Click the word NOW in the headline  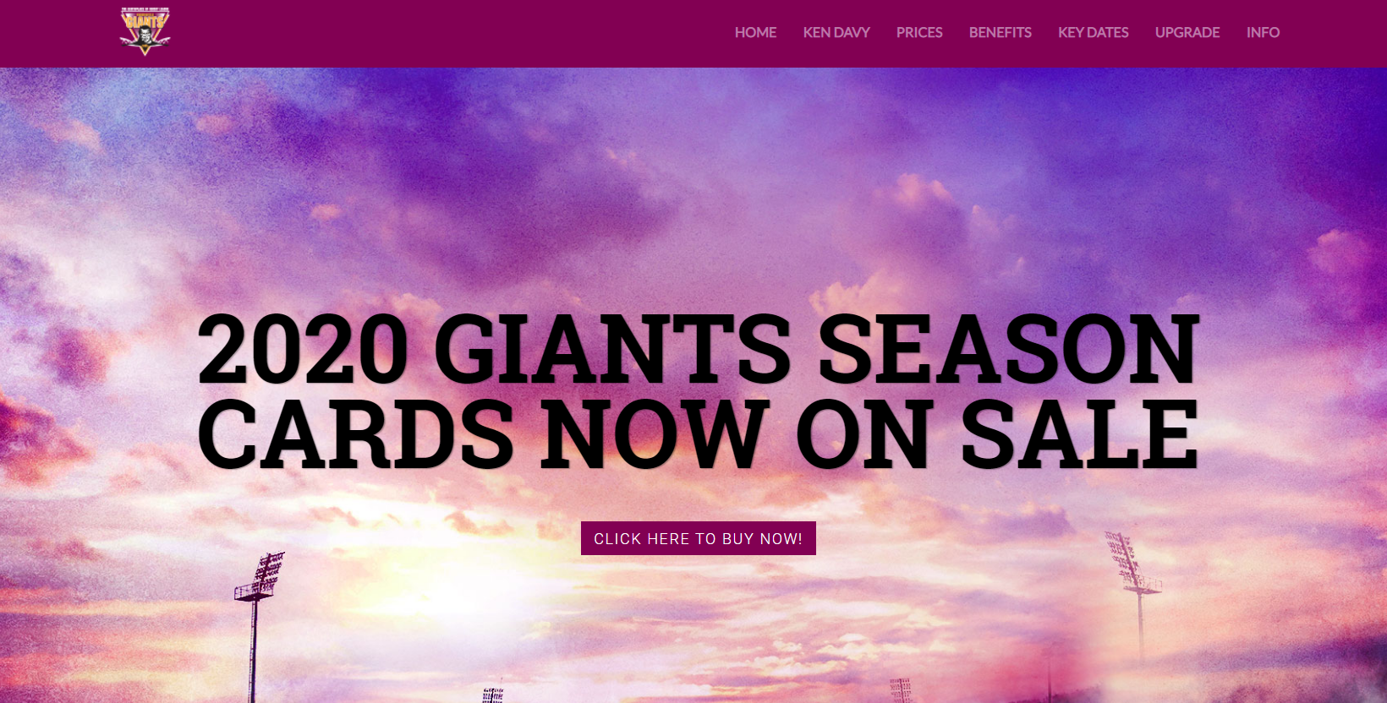(655, 433)
